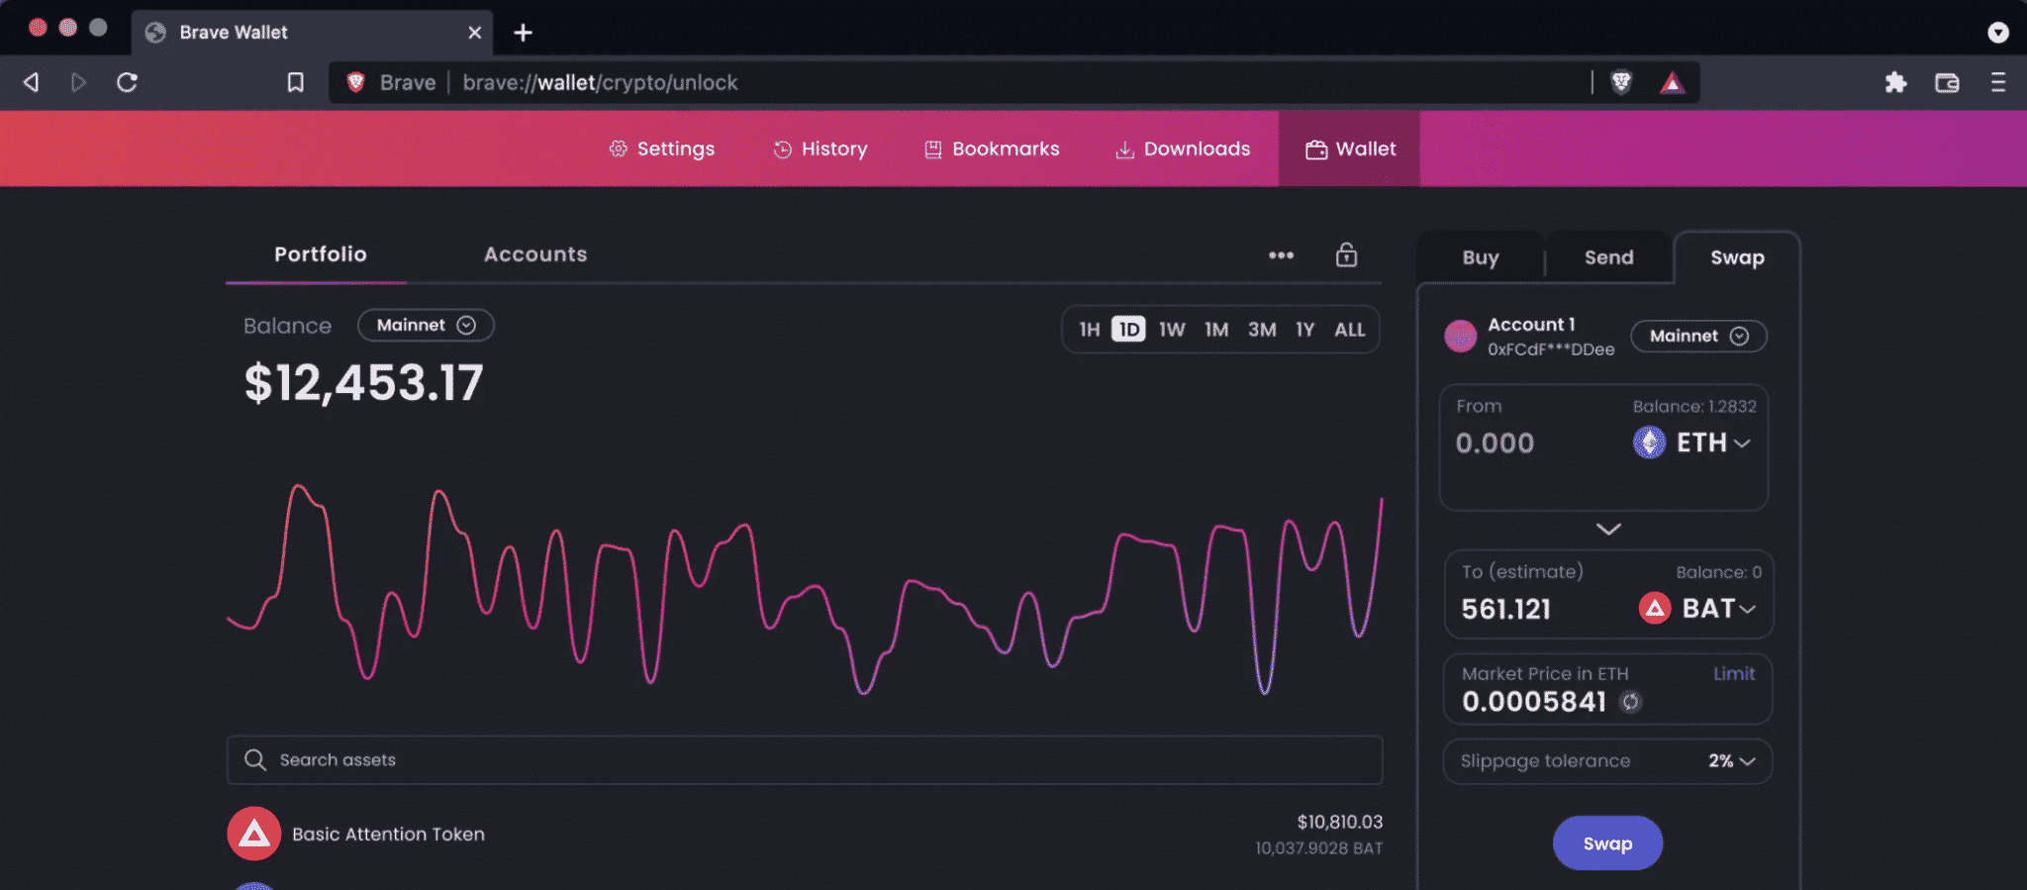Viewport: 2027px width, 890px height.
Task: Switch chart range to 1M
Action: pos(1216,330)
